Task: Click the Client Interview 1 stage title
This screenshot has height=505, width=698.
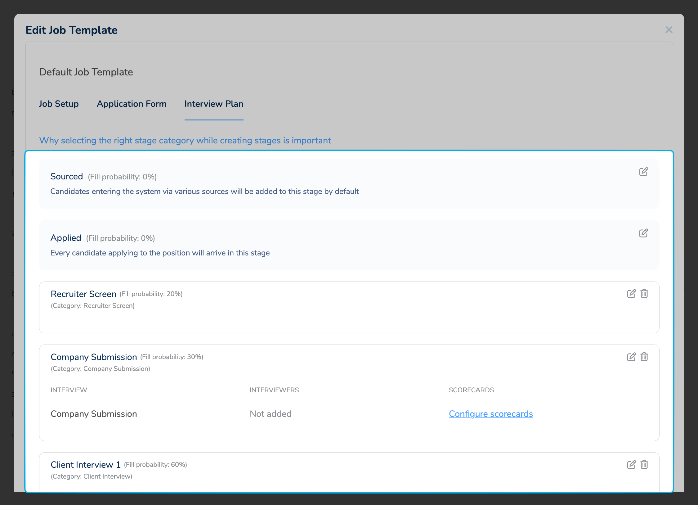Action: coord(85,465)
